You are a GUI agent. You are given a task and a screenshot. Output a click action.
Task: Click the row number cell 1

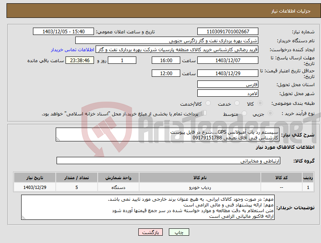tap(308, 187)
